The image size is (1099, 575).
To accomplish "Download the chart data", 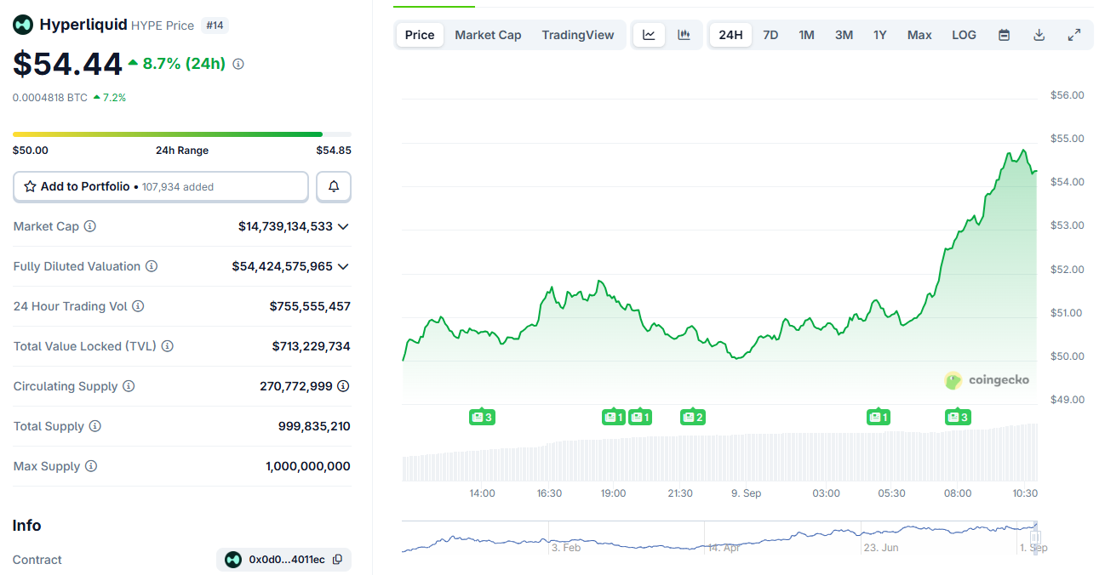I will coord(1039,34).
